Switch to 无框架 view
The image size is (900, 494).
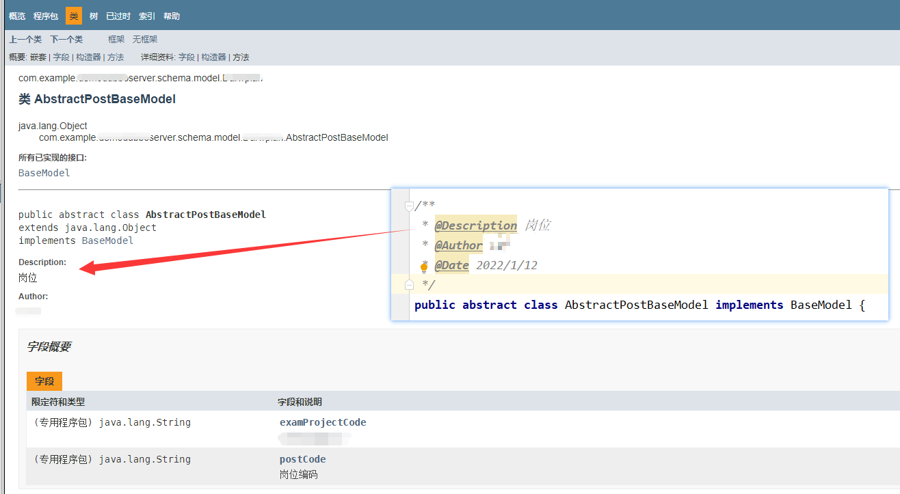tap(144, 39)
